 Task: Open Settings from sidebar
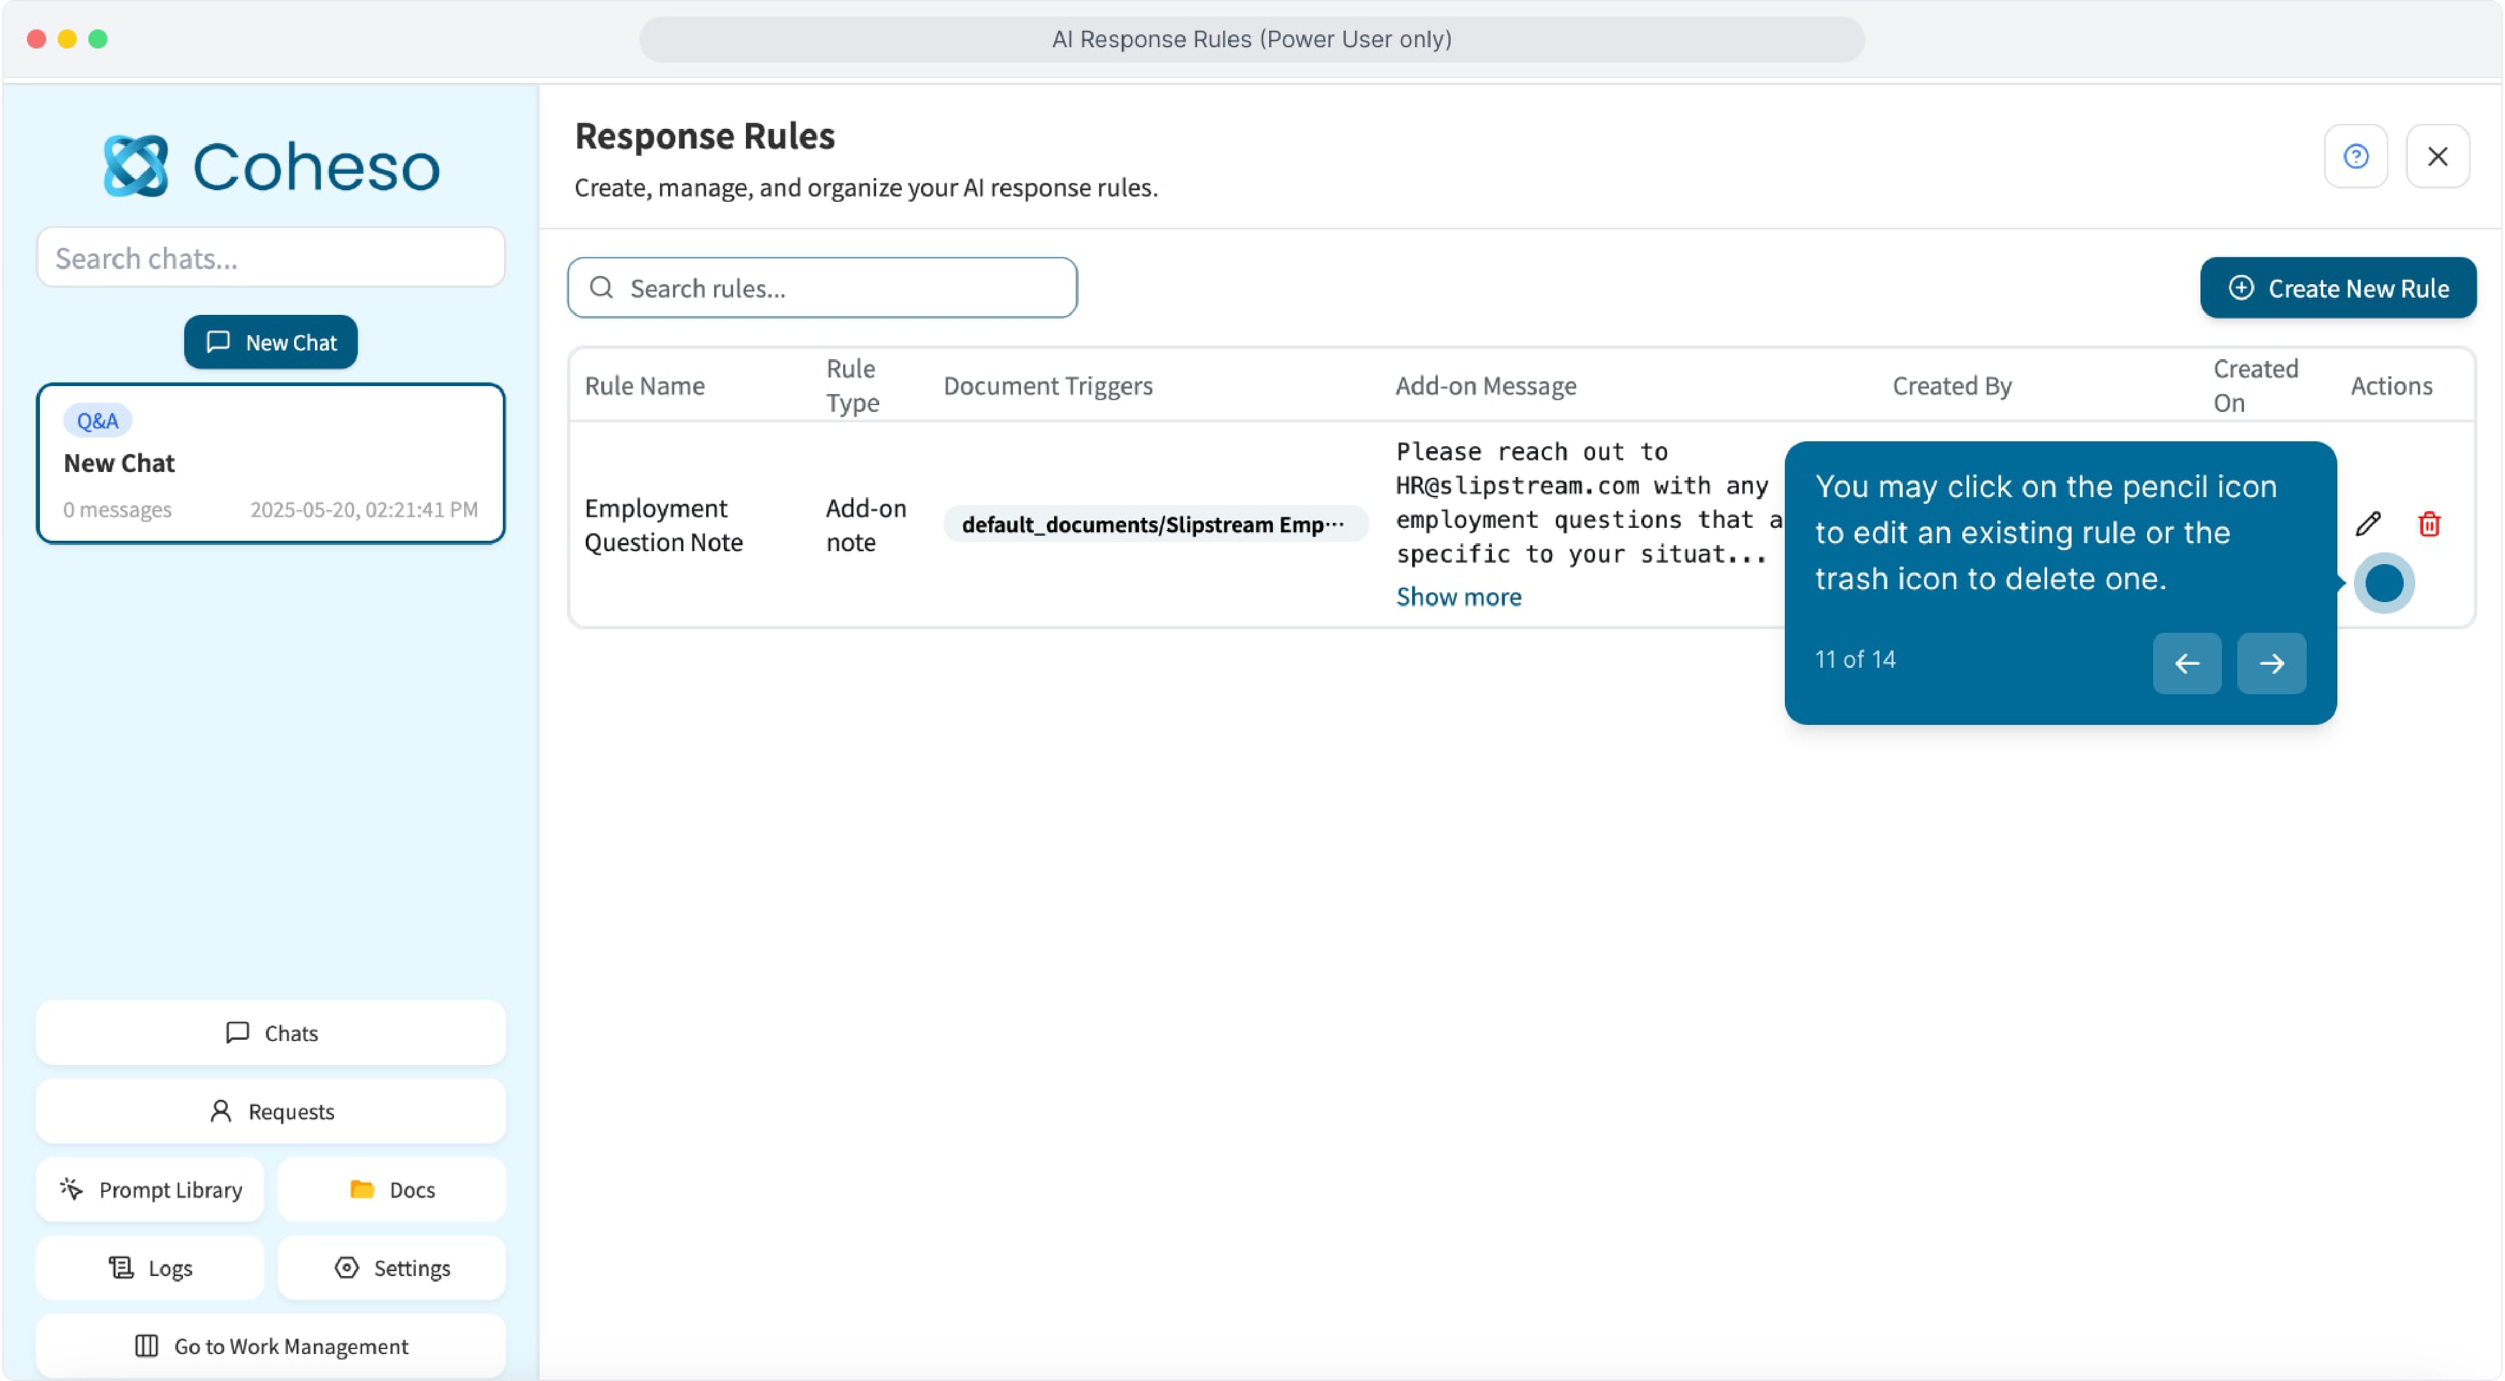(x=392, y=1268)
